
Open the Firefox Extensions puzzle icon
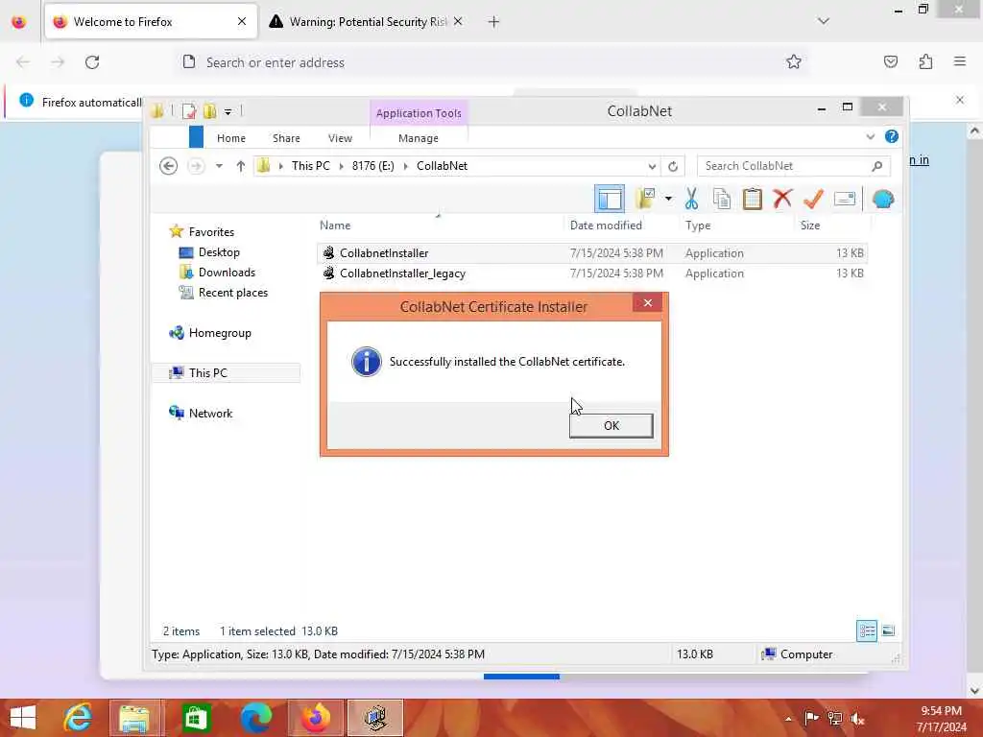(925, 61)
